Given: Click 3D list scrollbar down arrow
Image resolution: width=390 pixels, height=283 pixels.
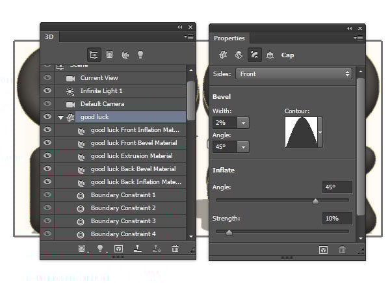Looking at the screenshot, I should (x=190, y=236).
